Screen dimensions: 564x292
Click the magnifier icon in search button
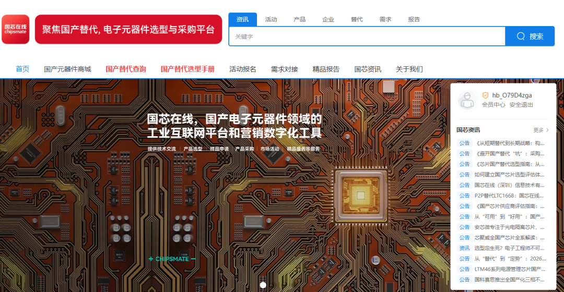(x=521, y=36)
